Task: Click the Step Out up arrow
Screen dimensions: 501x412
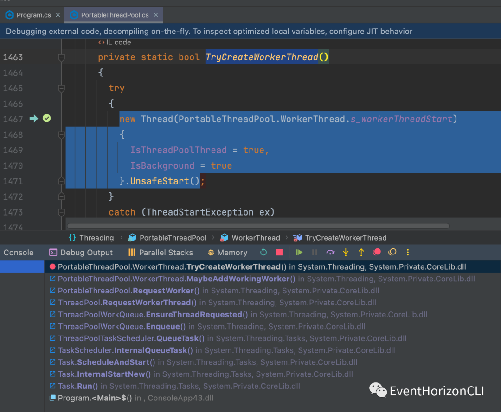Action: pyautogui.click(x=361, y=253)
